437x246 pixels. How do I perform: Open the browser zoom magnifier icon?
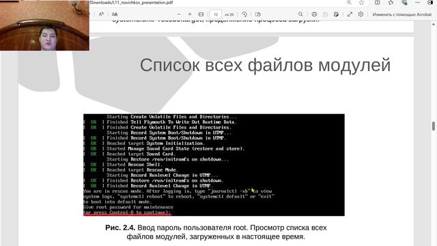pyautogui.click(x=349, y=3)
